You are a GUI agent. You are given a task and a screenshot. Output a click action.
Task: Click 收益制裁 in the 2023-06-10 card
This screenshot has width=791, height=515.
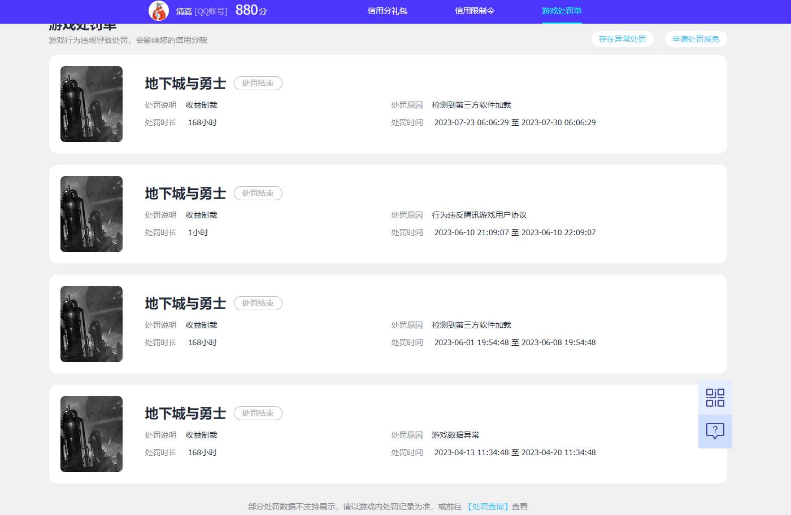coord(201,215)
